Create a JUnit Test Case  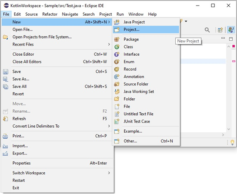[146, 122]
